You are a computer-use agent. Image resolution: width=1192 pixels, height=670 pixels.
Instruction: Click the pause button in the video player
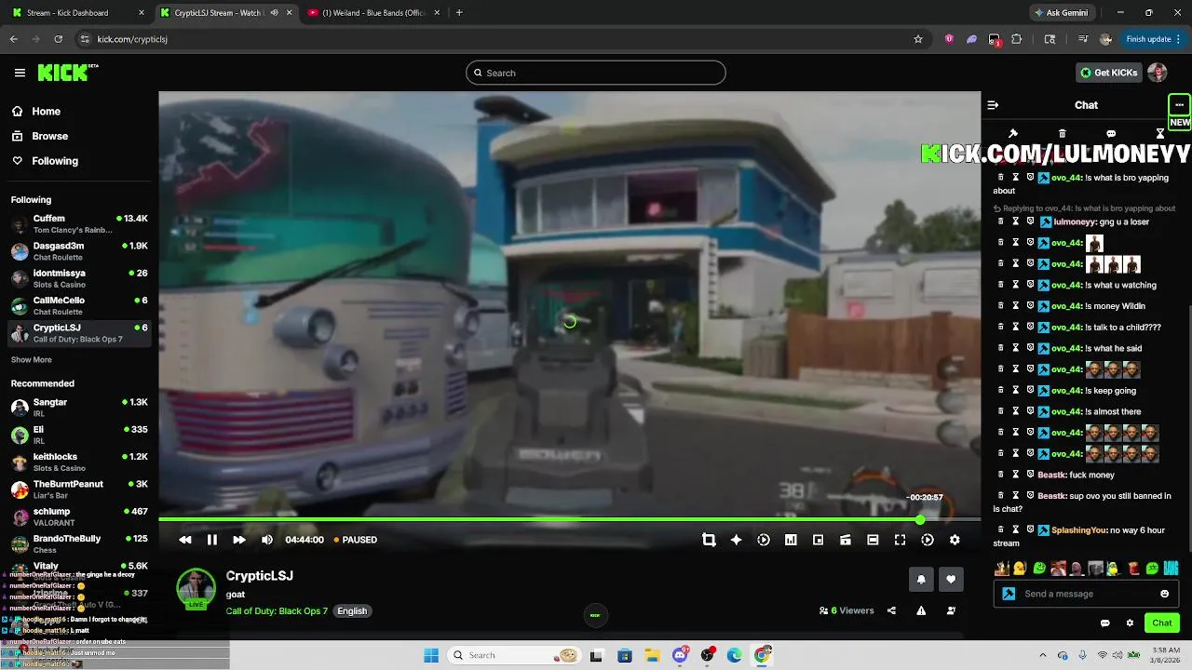tap(212, 540)
